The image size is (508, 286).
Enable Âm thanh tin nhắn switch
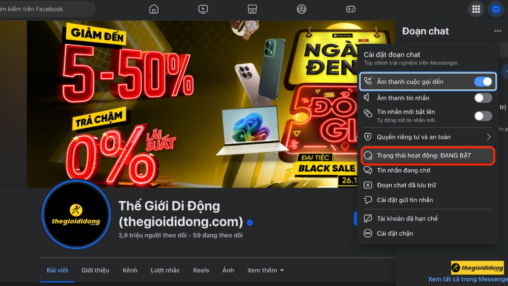coord(483,98)
